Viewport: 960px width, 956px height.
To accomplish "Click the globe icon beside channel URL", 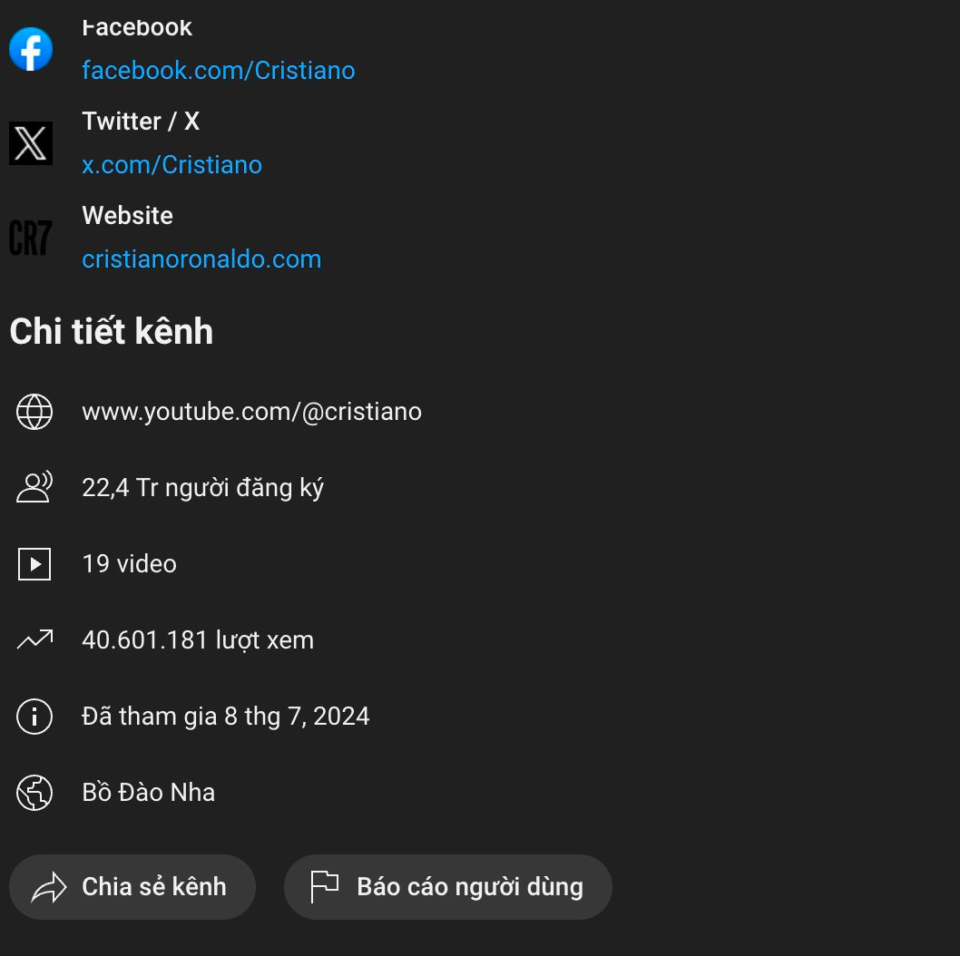I will [x=34, y=412].
